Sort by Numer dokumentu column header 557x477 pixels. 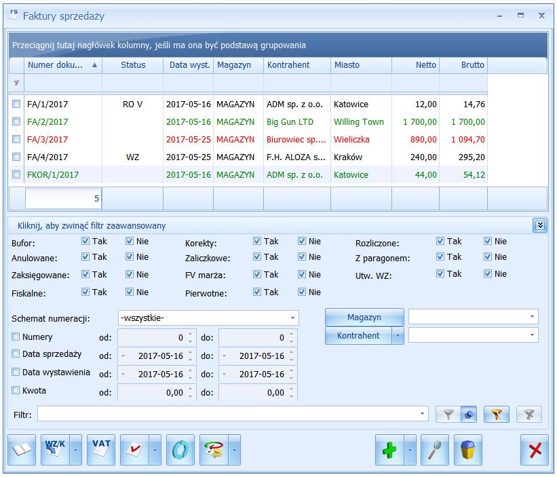tap(63, 65)
